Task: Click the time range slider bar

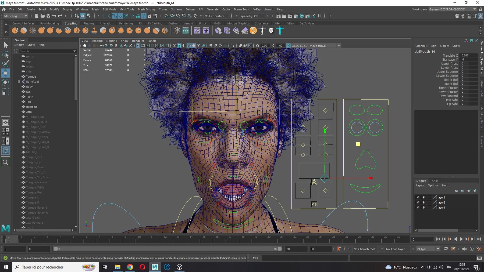Action: pos(168,249)
